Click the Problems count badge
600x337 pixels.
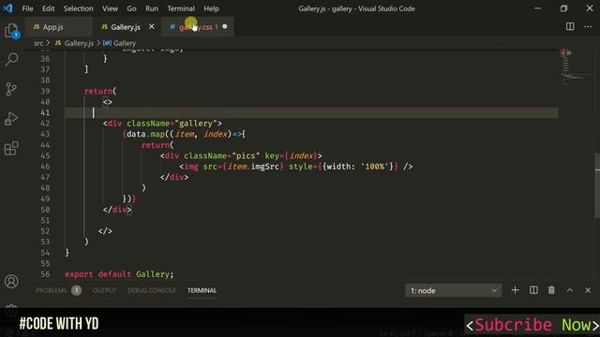[x=77, y=290]
